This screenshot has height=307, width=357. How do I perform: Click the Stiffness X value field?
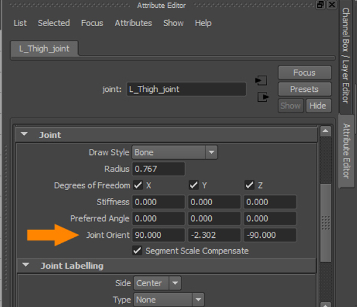point(158,202)
